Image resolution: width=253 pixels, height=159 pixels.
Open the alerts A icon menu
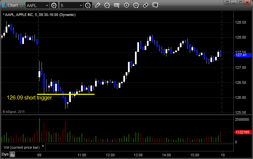coord(136,5)
